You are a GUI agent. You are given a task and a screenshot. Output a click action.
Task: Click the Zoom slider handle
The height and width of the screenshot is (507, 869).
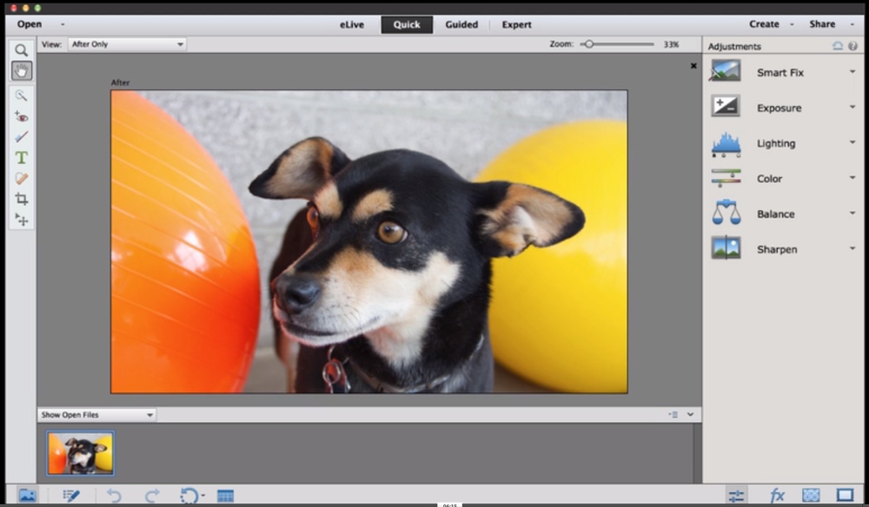(x=588, y=43)
